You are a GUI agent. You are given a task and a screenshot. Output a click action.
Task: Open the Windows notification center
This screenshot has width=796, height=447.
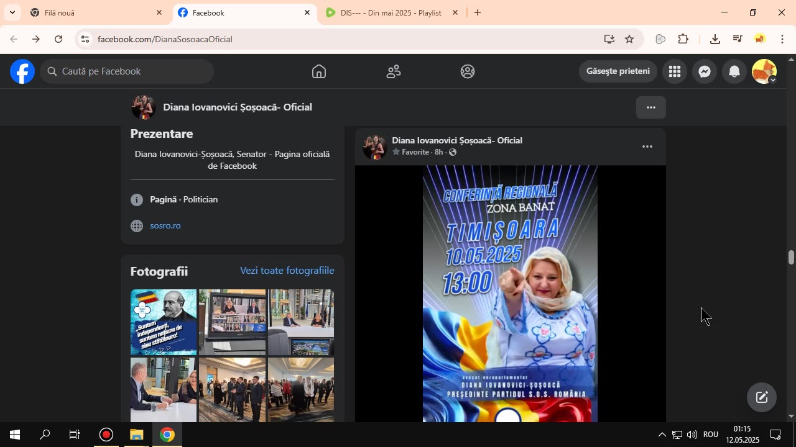click(x=776, y=435)
